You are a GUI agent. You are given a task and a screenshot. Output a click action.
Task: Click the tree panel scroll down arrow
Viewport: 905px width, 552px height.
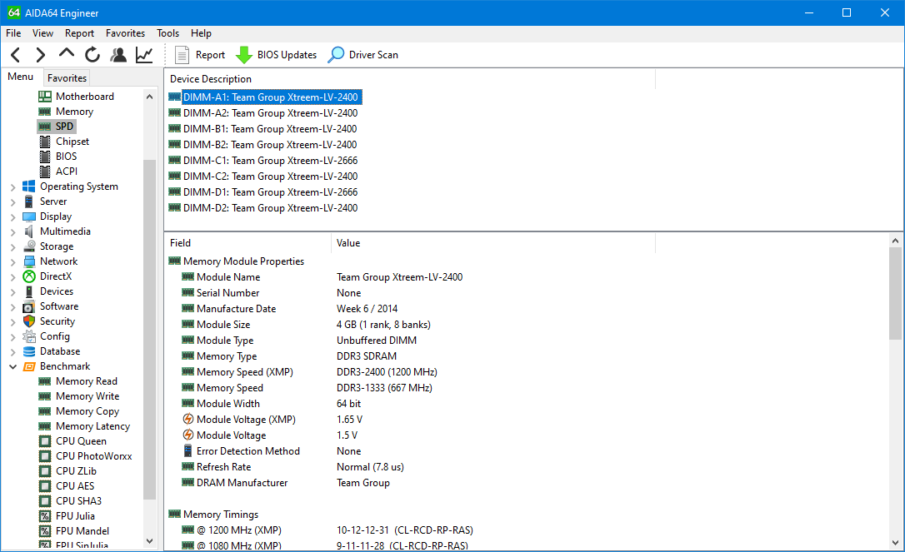point(149,541)
